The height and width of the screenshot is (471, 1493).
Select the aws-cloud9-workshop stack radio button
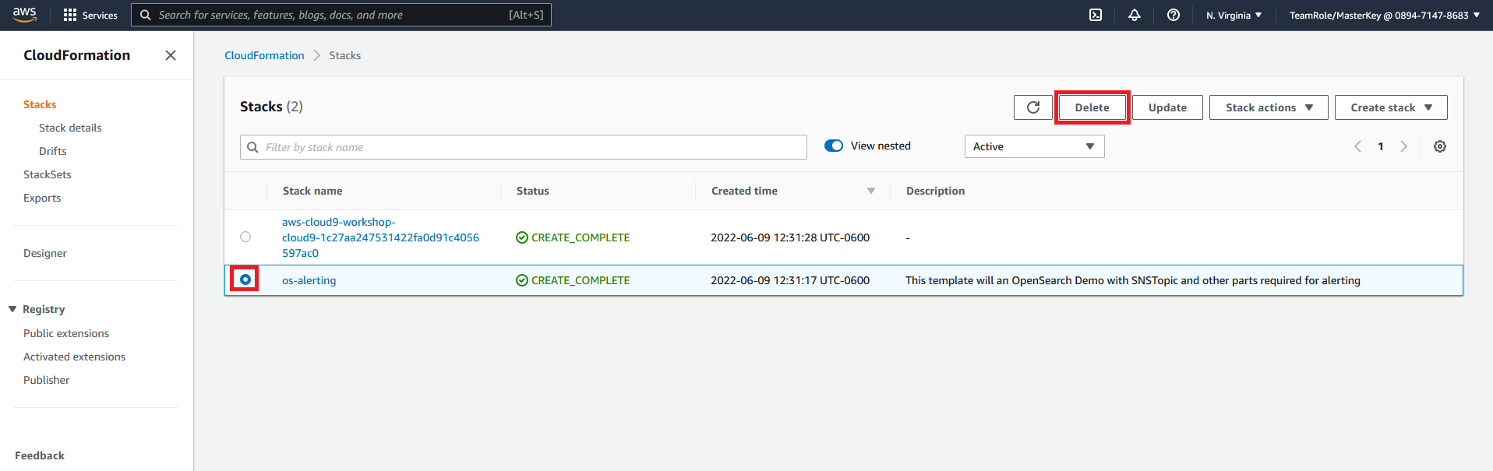245,237
